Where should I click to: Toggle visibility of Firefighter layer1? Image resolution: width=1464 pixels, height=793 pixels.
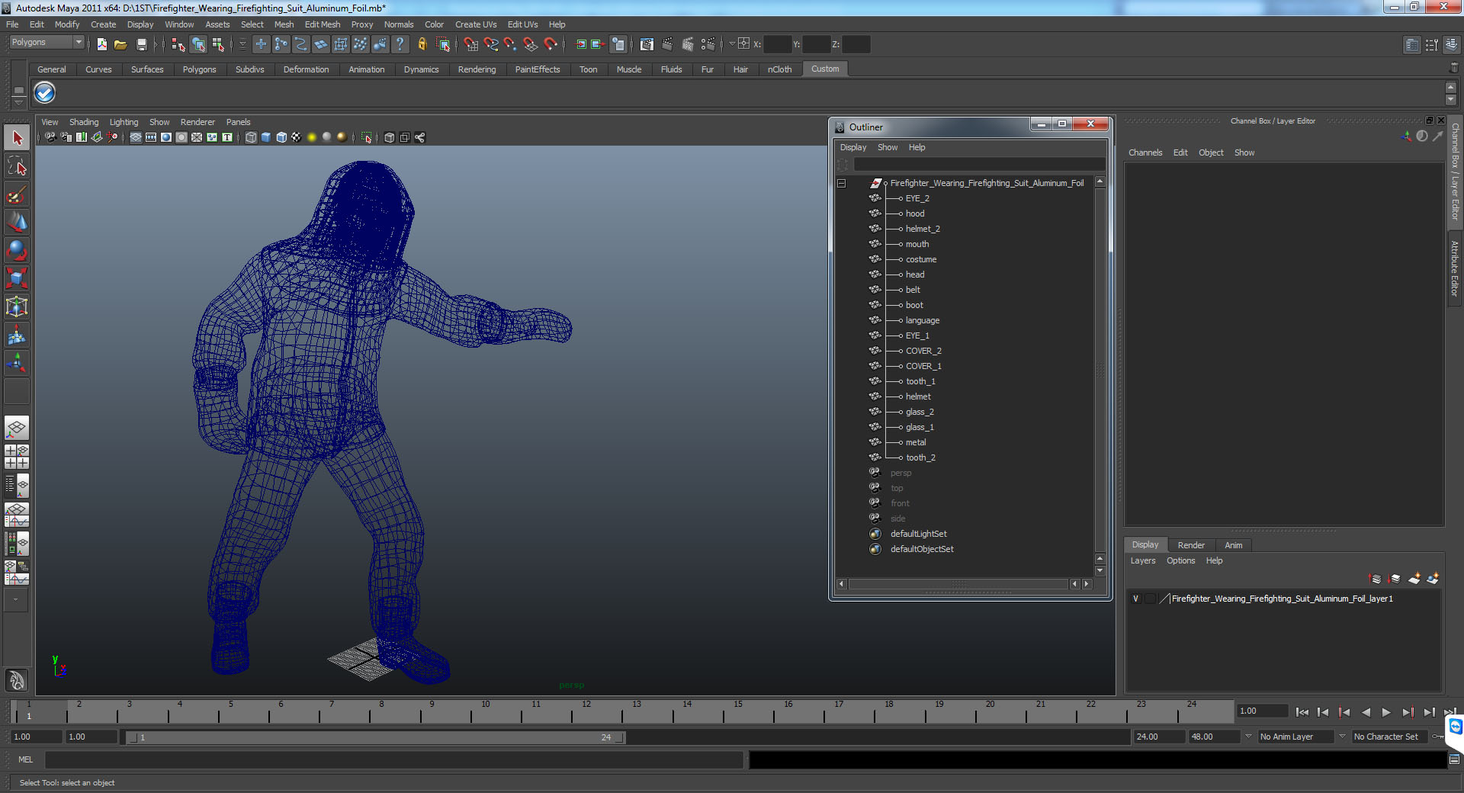pos(1135,599)
